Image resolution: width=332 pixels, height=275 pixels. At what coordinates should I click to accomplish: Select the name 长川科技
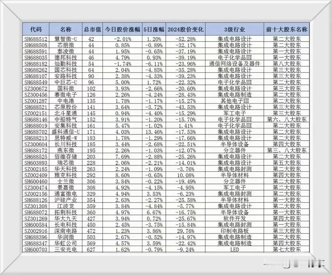pyautogui.click(x=66, y=144)
